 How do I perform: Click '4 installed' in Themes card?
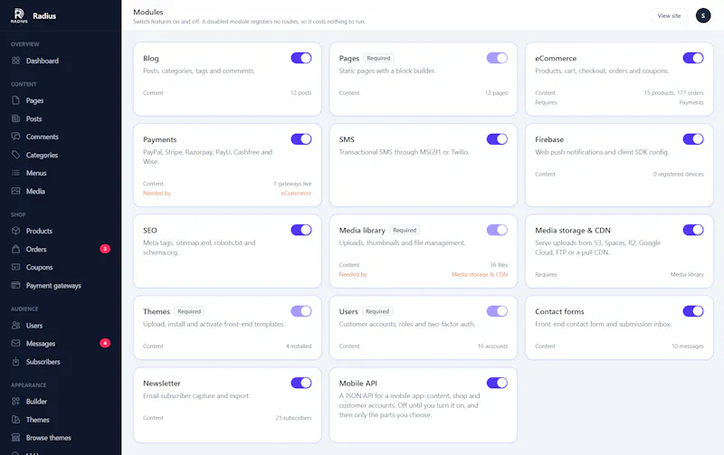(299, 346)
